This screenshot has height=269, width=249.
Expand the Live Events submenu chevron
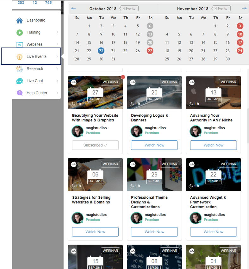point(57,56)
